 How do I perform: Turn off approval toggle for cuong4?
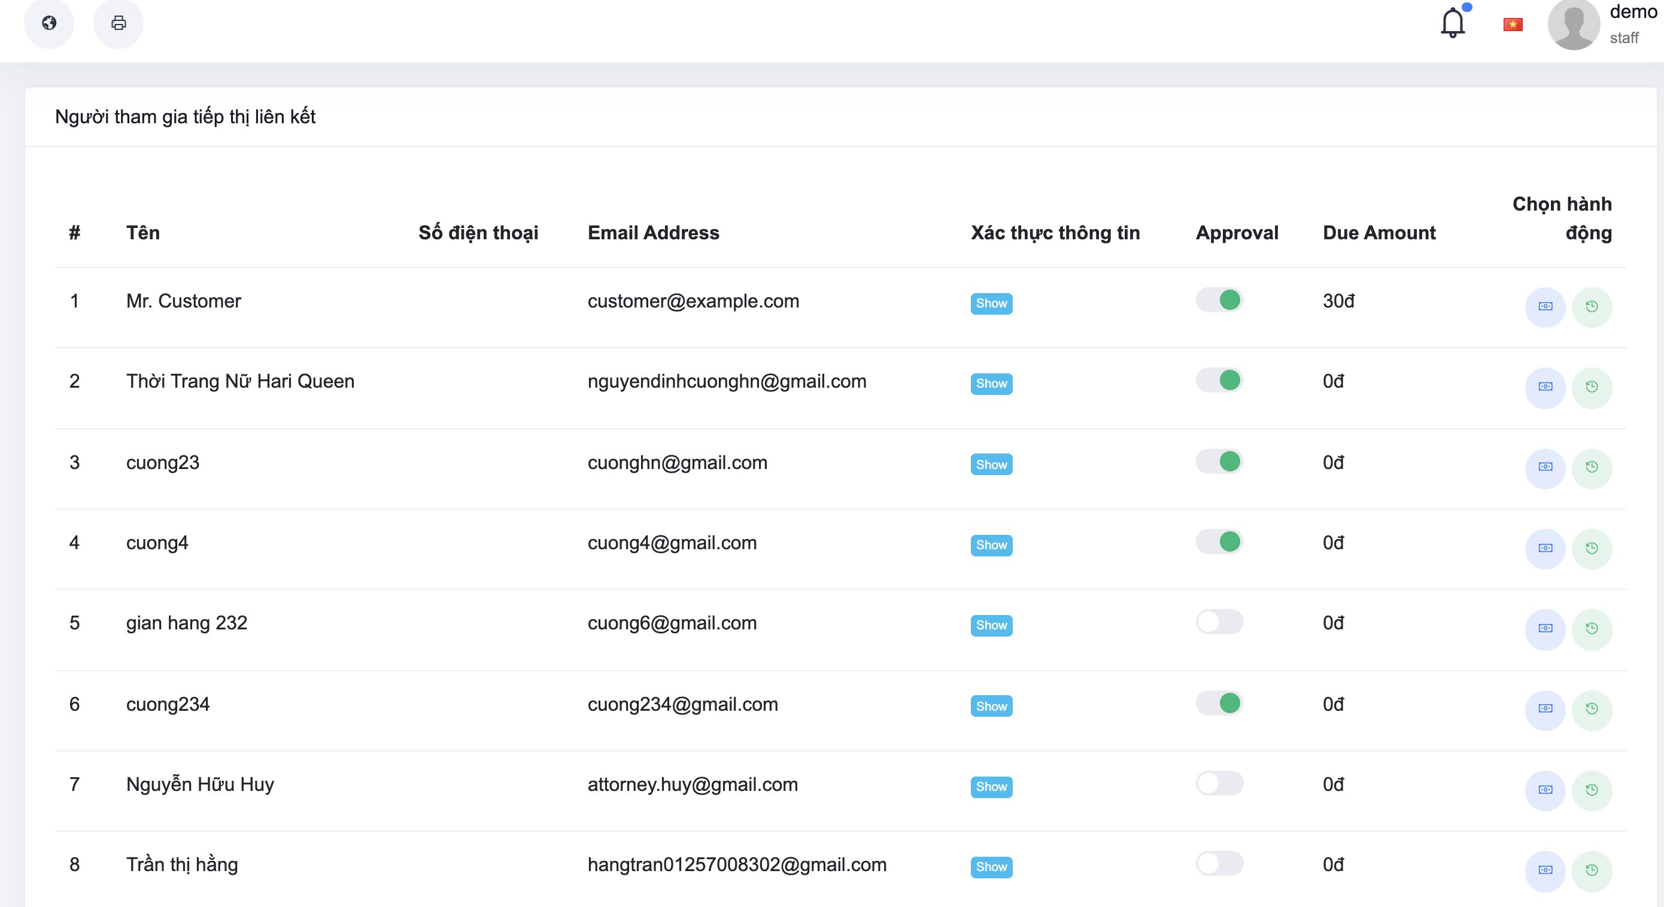pos(1219,542)
